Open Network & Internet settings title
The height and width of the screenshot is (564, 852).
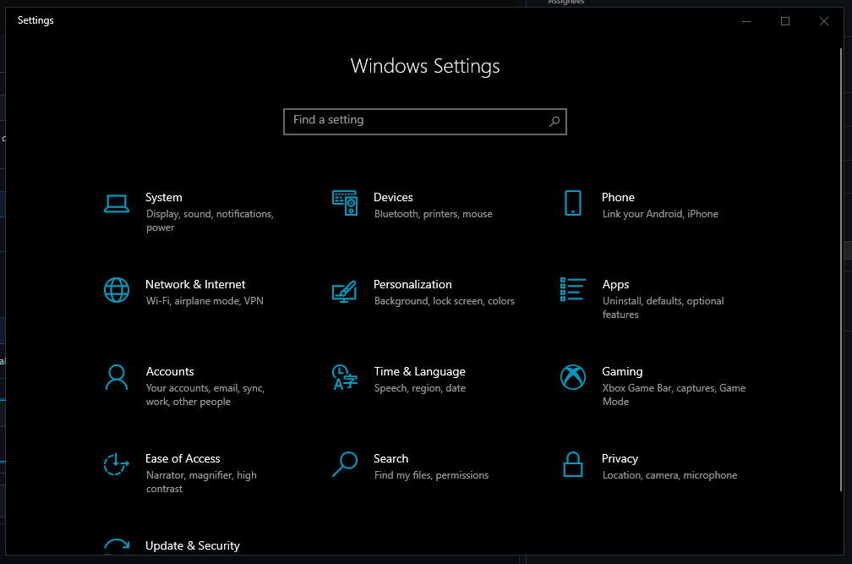(x=195, y=284)
